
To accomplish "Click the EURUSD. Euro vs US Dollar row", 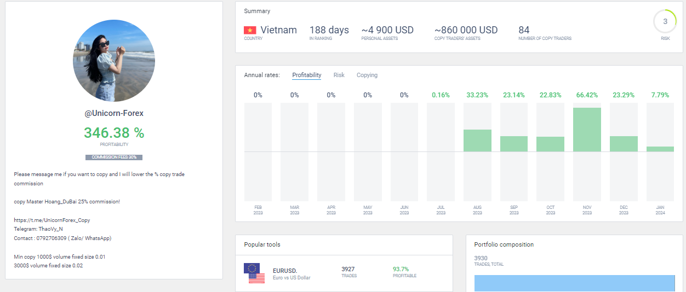I will (x=344, y=273).
